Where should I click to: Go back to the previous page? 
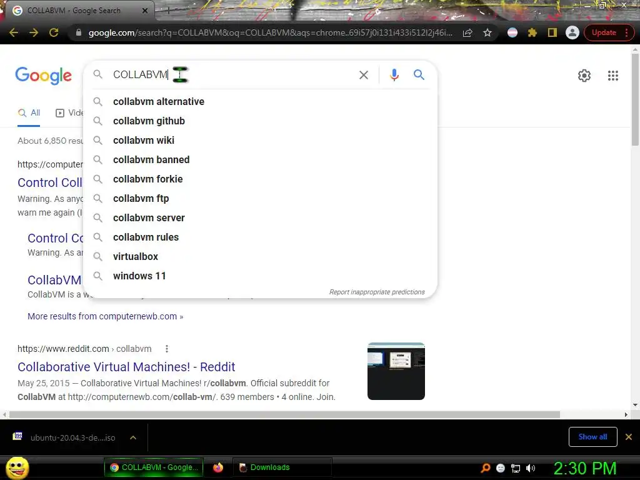coord(14,32)
